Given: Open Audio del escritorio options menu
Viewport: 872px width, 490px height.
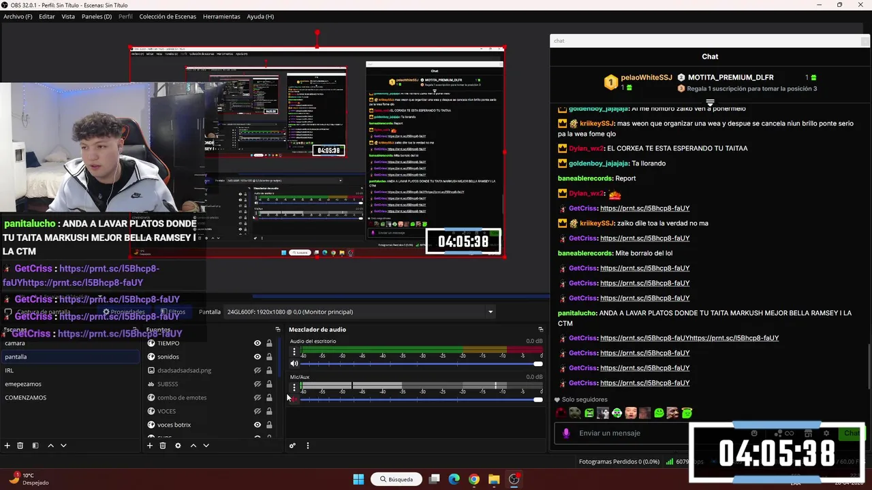Looking at the screenshot, I should pyautogui.click(x=294, y=352).
